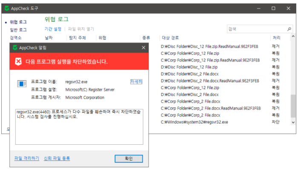
Task: Click the red blocked shield icon in alert
Action: [x=18, y=61]
